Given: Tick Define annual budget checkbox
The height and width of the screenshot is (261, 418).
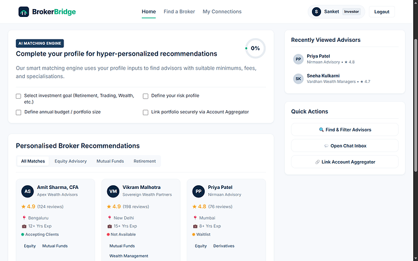Looking at the screenshot, I should (x=18, y=113).
